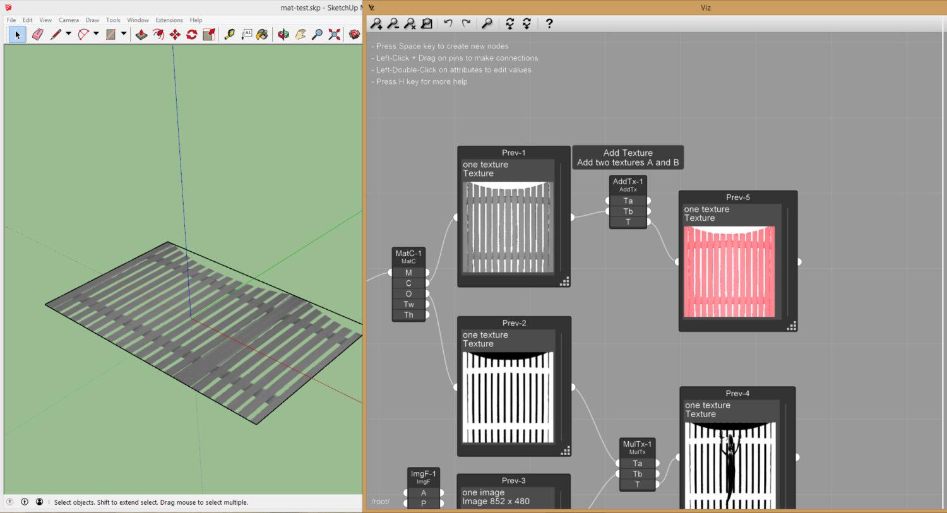Screen dimensions: 947x513
Task: Click the M attribute on MatC-1 node
Action: pyautogui.click(x=408, y=272)
